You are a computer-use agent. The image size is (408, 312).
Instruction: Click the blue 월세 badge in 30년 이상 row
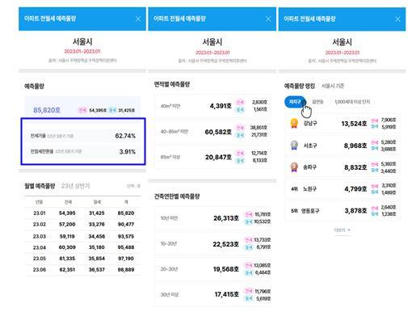point(248,298)
